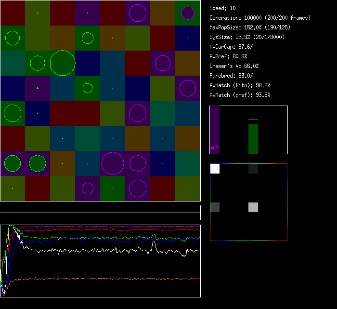Click the AvPref percentage readout
337x309 pixels.
click(x=229, y=56)
